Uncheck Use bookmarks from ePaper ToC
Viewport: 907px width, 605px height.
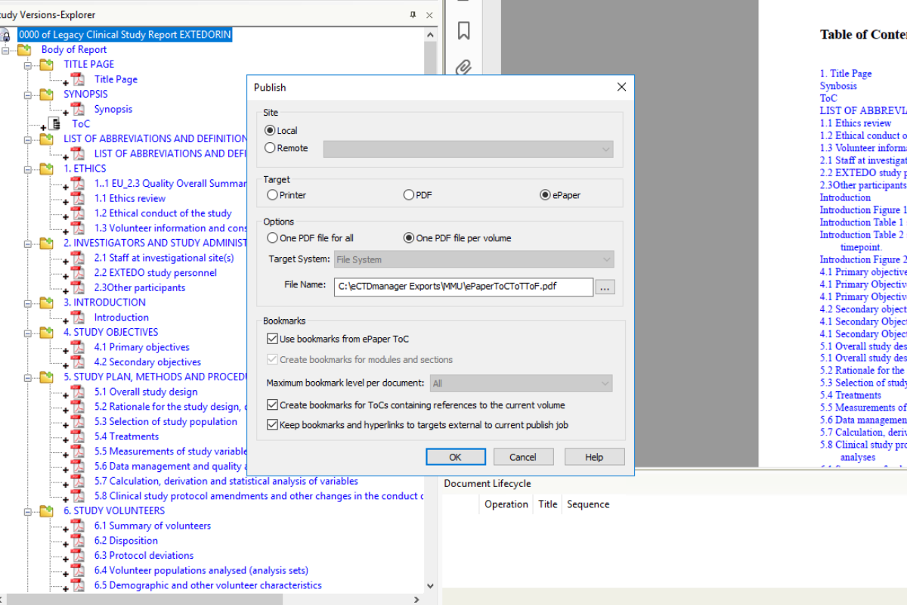274,339
